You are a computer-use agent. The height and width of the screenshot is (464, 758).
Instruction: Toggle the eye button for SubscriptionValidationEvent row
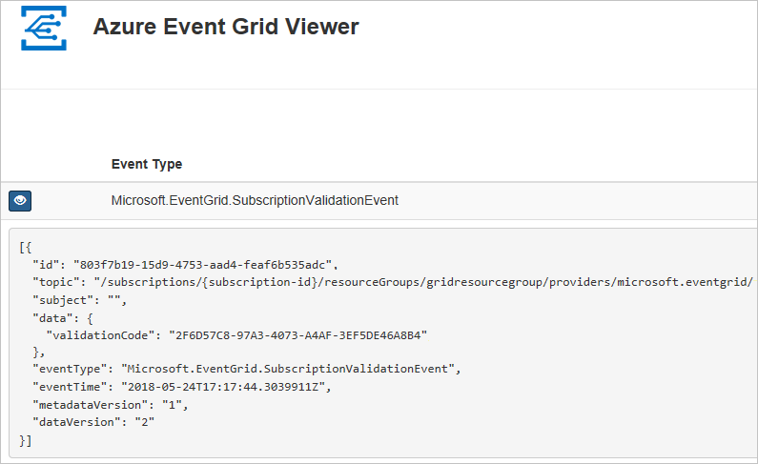(20, 200)
